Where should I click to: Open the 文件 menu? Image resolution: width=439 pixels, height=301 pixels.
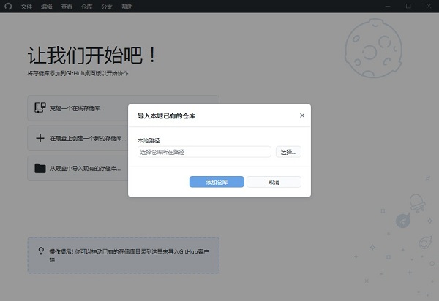pos(26,7)
